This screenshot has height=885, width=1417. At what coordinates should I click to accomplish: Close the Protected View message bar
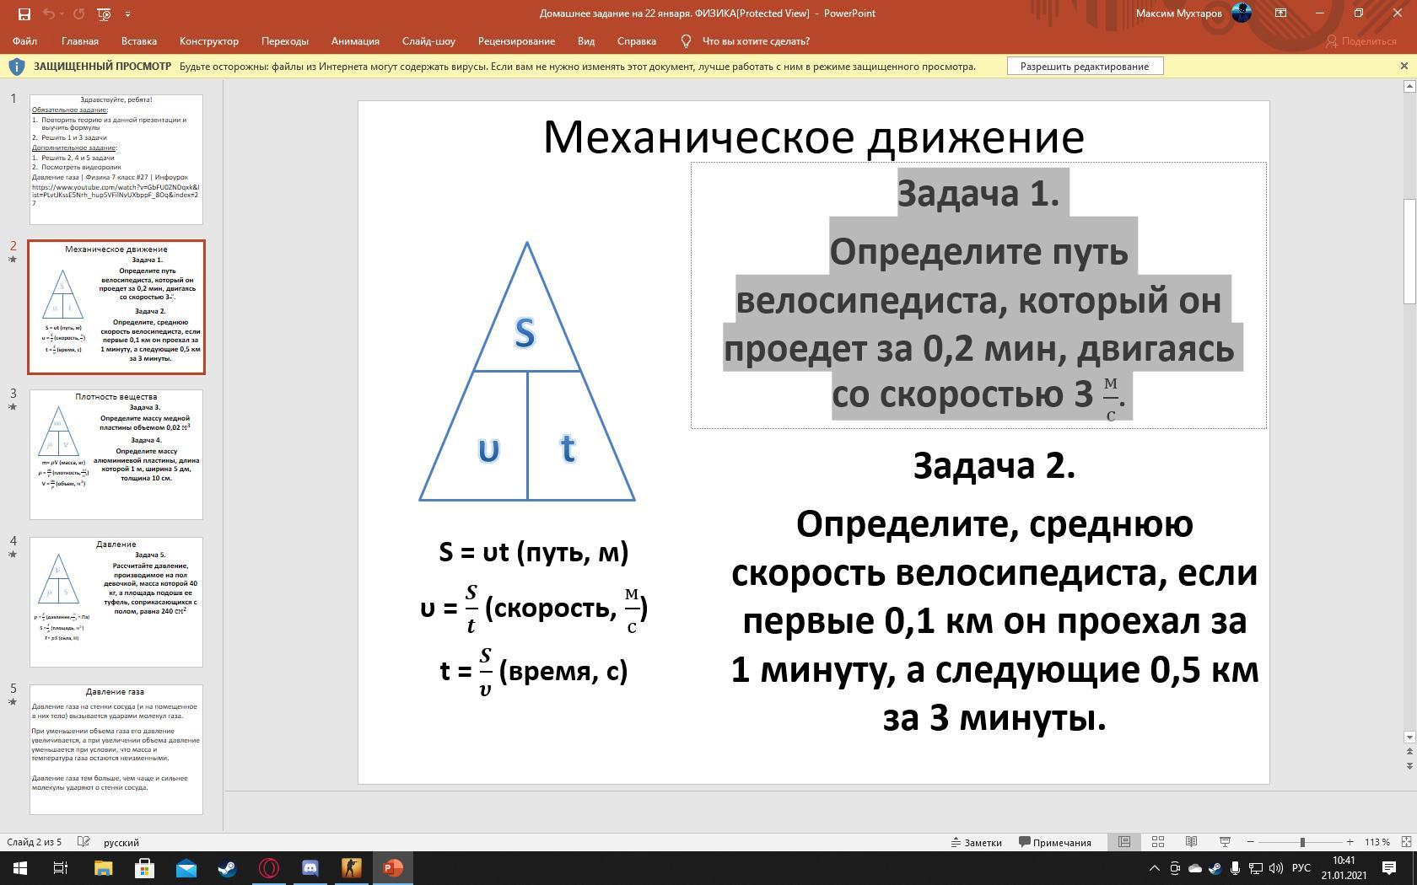1404,66
